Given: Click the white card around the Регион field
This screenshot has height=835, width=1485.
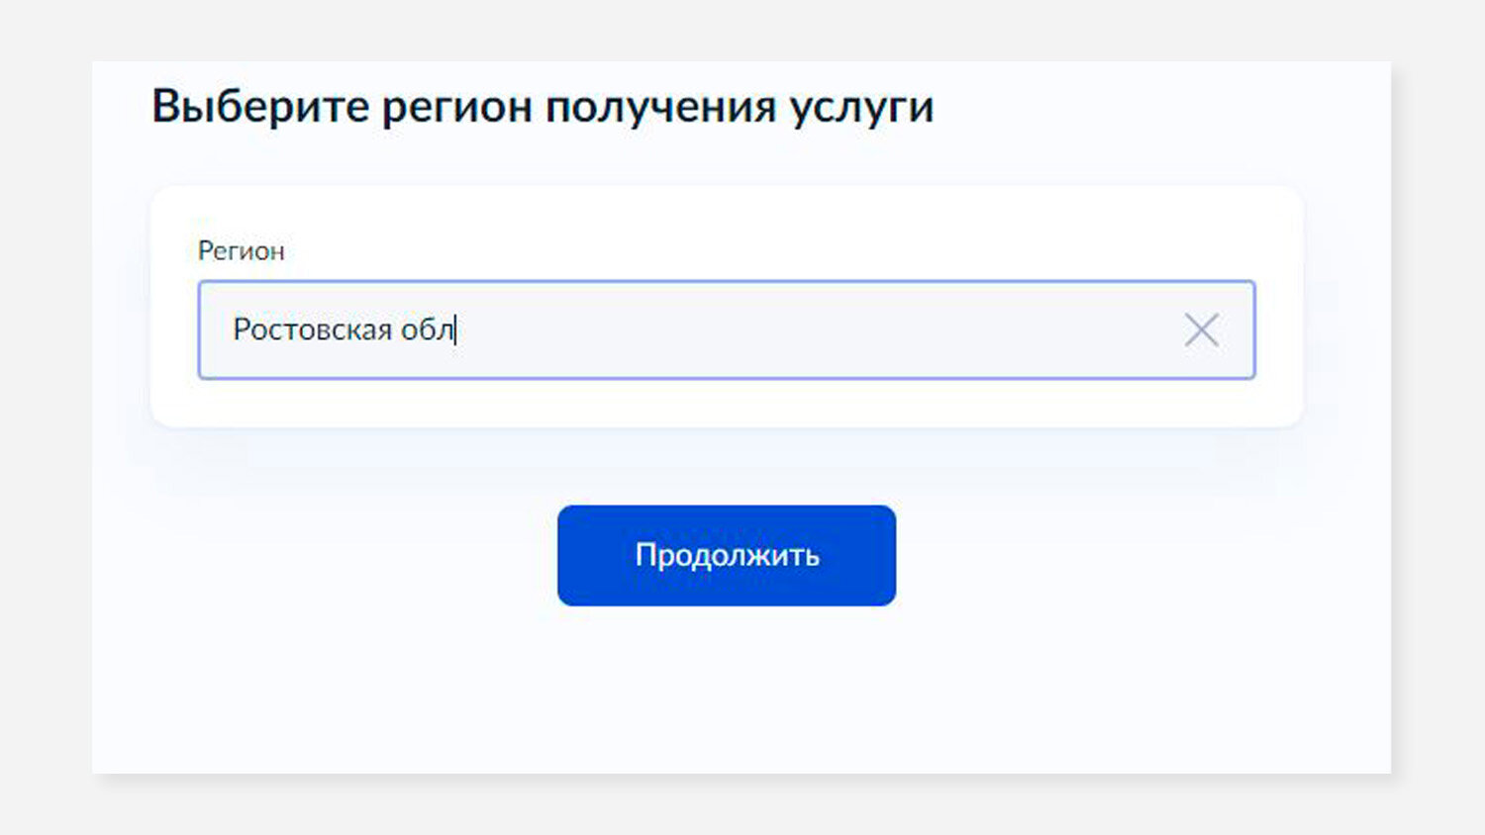Looking at the screenshot, I should [x=727, y=404].
